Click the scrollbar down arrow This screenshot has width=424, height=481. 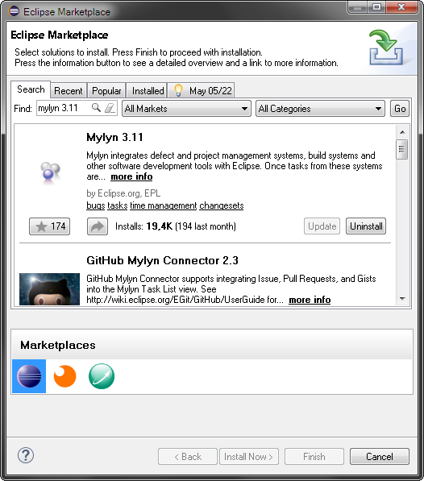click(402, 298)
